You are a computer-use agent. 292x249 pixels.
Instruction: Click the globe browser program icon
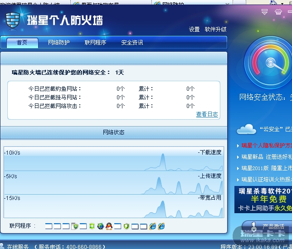click(101, 226)
